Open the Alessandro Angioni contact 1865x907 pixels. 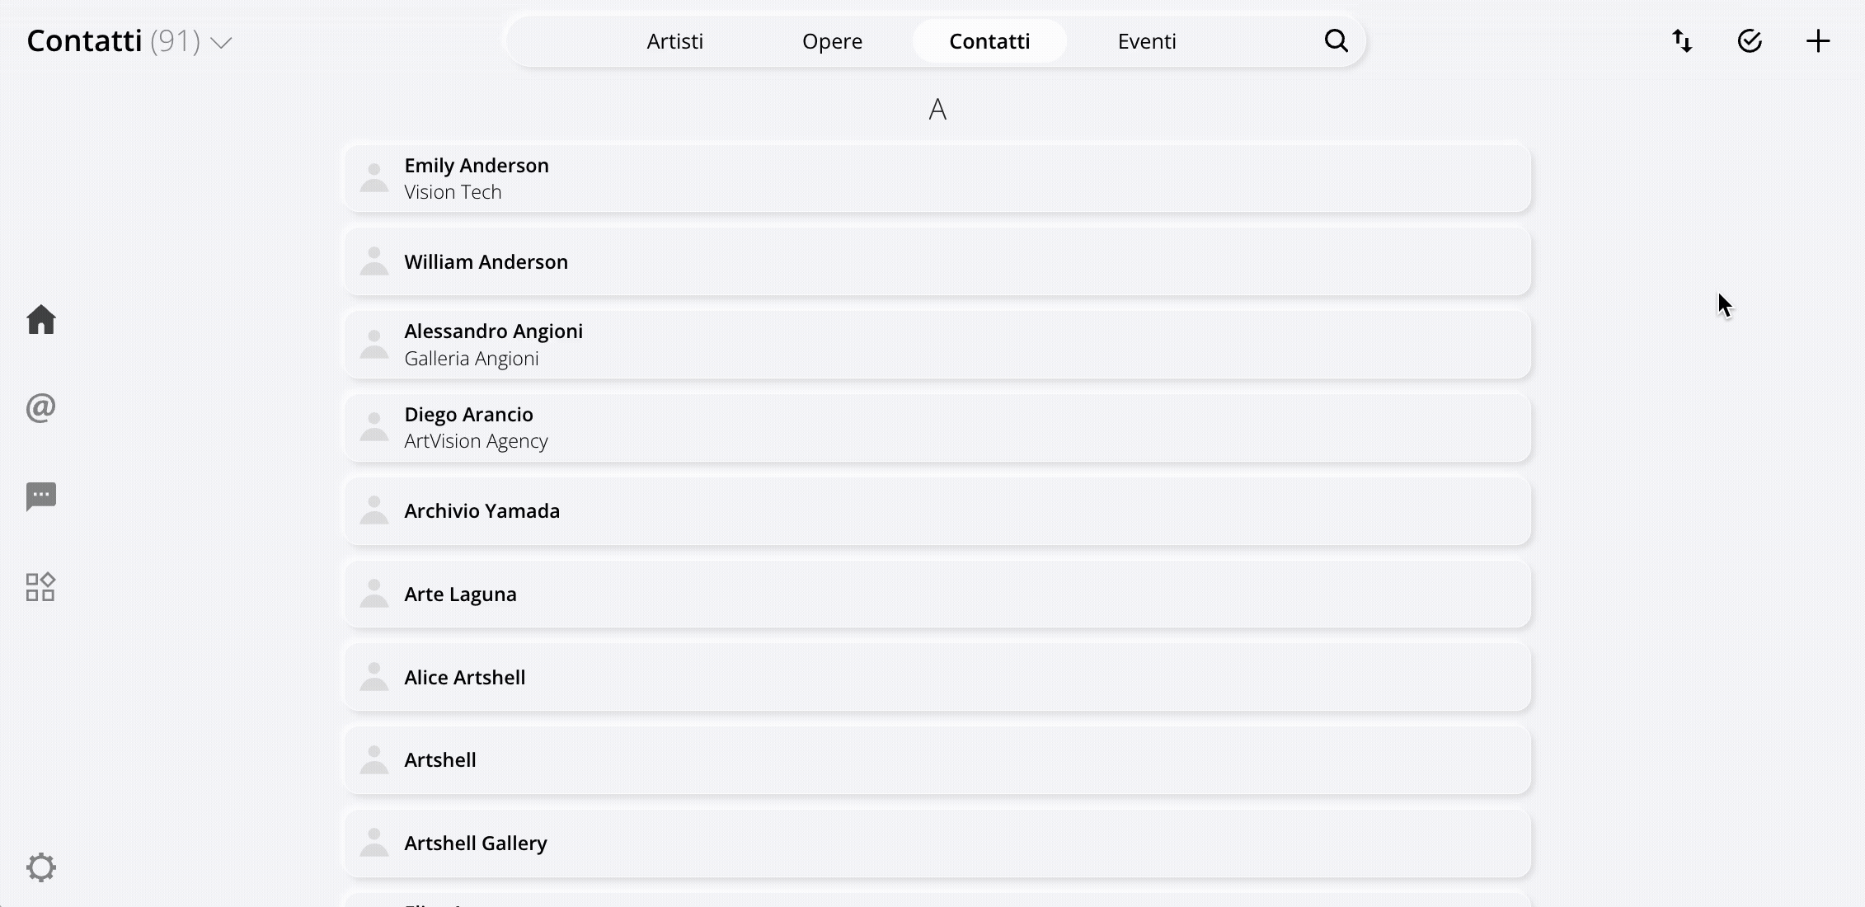click(x=936, y=344)
